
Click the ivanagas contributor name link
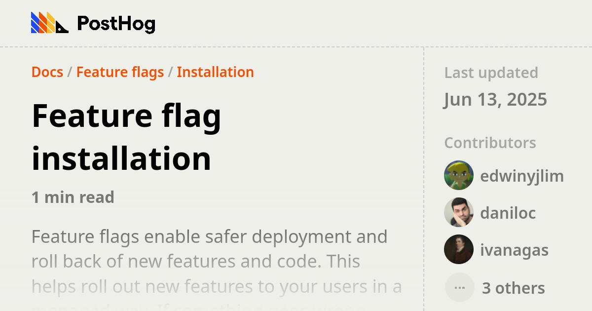pyautogui.click(x=514, y=250)
